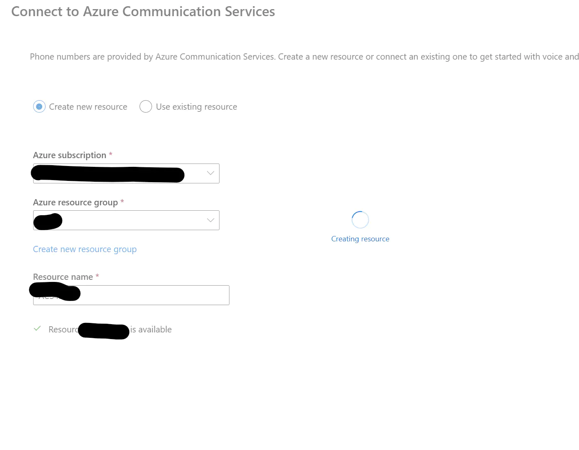Expand the Azure resource group dropdown chevron
This screenshot has width=579, height=450.
click(210, 220)
